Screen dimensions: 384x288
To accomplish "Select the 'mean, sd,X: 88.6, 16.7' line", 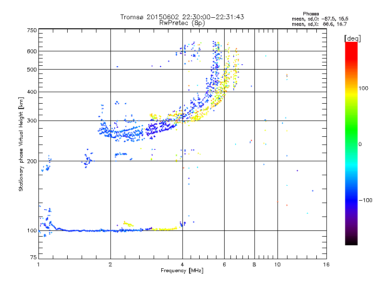I will (x=319, y=24).
